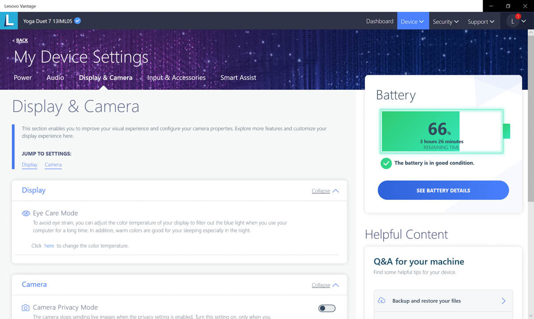Click the Eye Care Mode eye icon
534x319 pixels.
click(x=26, y=213)
